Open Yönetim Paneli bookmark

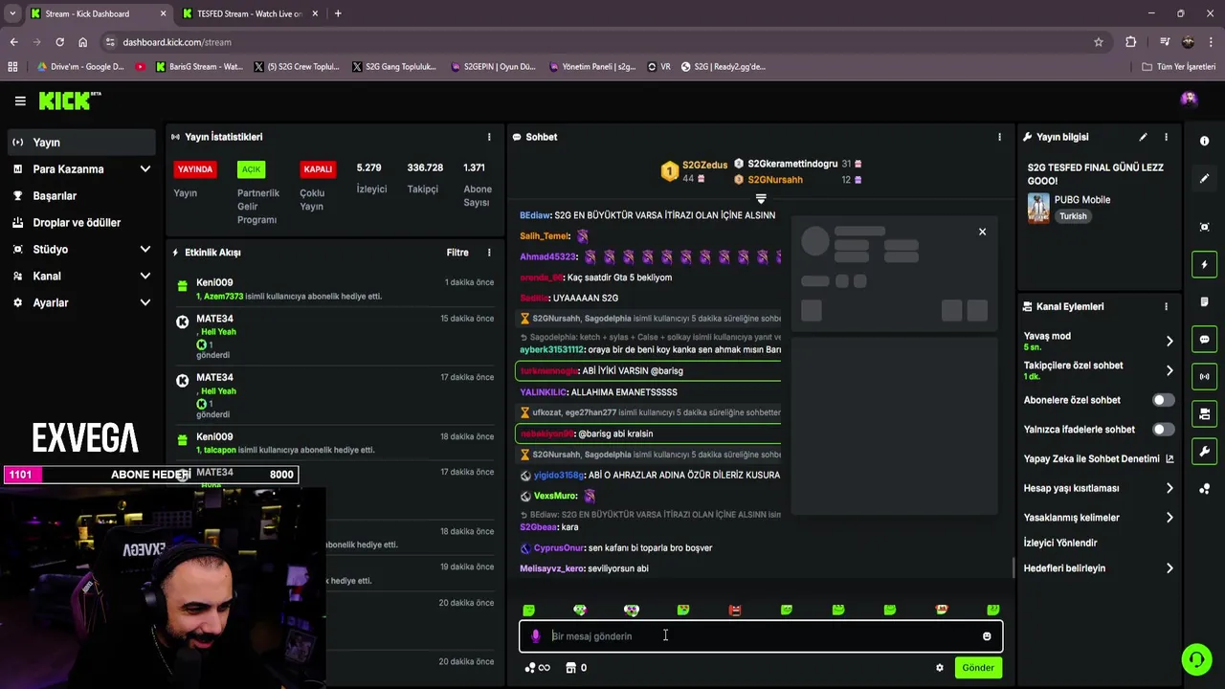[591, 67]
